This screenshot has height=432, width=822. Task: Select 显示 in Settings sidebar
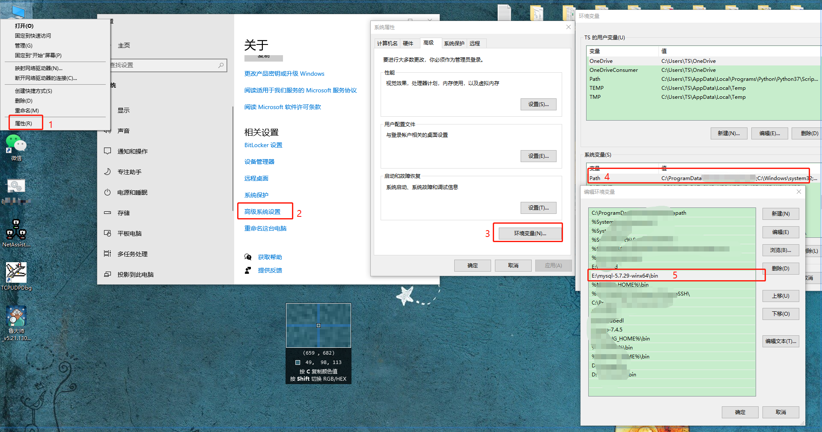point(124,110)
